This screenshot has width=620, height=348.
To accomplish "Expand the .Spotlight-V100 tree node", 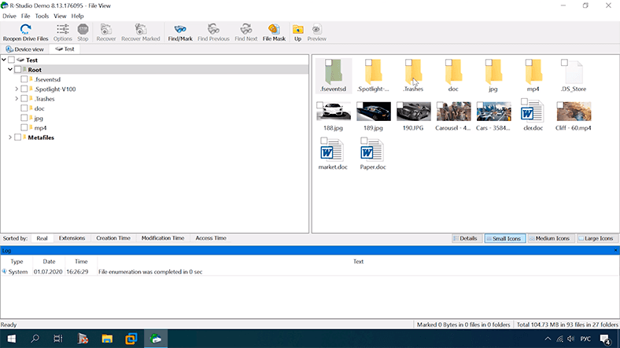I will tap(17, 89).
